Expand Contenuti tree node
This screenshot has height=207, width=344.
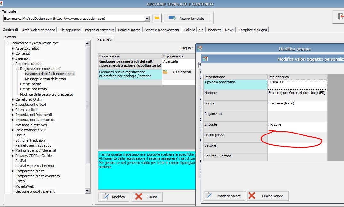[13, 53]
